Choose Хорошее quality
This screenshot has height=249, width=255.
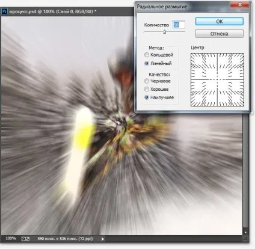156,89
